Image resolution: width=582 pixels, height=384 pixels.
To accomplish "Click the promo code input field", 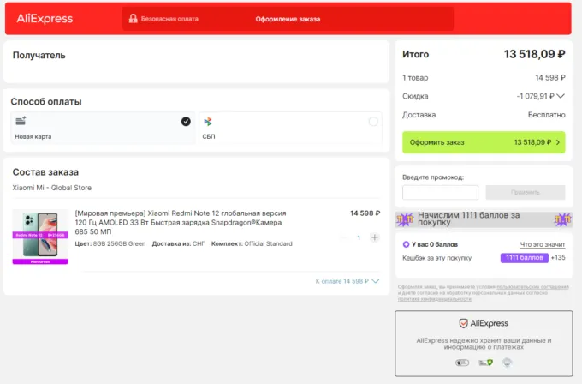I will 440,193.
